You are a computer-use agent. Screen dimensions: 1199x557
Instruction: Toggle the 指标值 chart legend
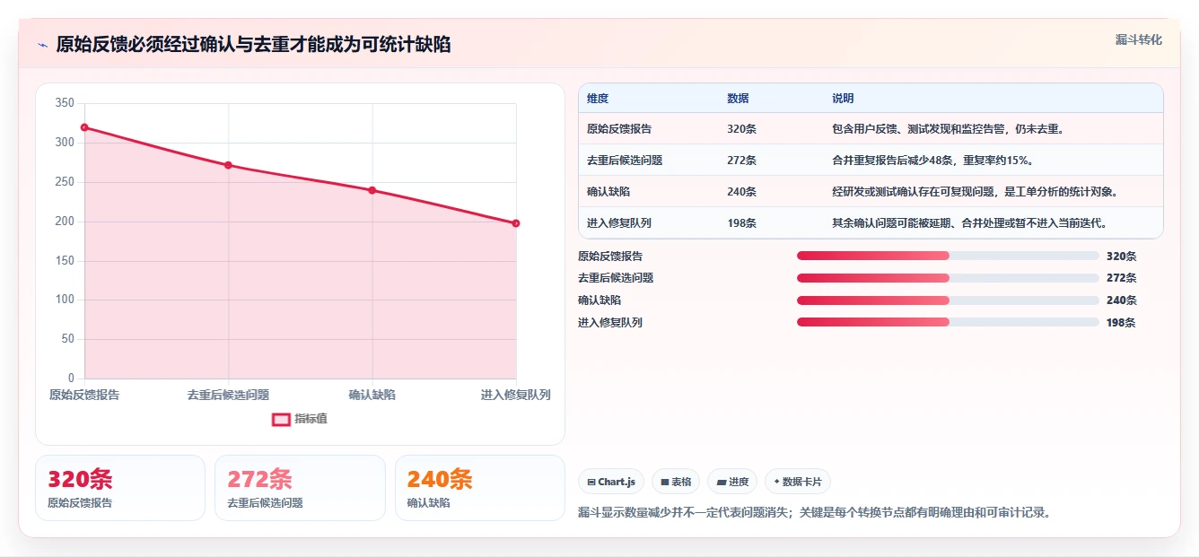(300, 419)
